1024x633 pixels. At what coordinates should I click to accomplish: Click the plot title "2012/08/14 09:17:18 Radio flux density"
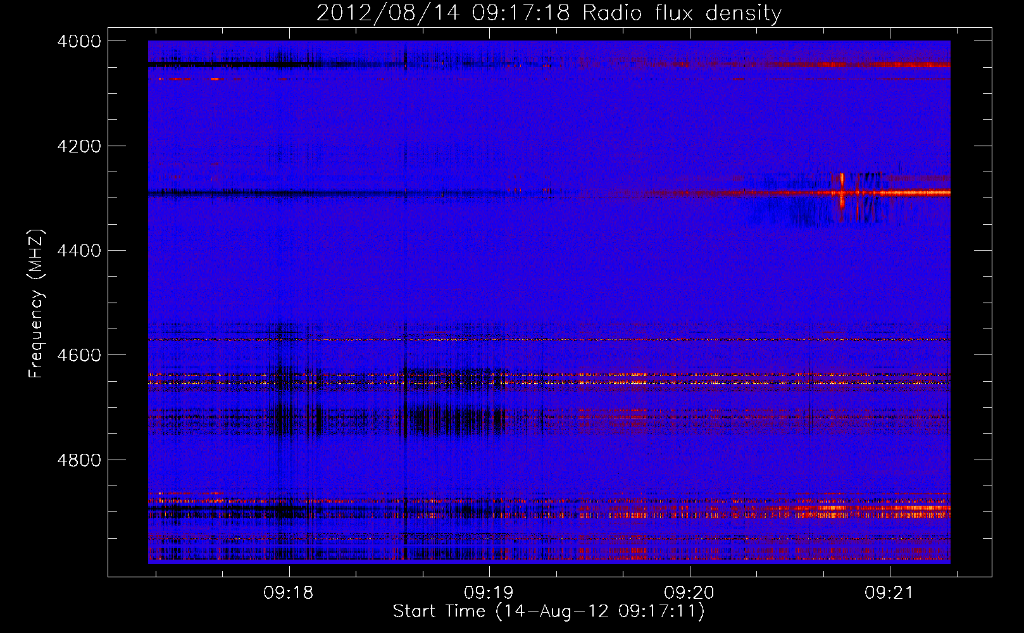(549, 13)
